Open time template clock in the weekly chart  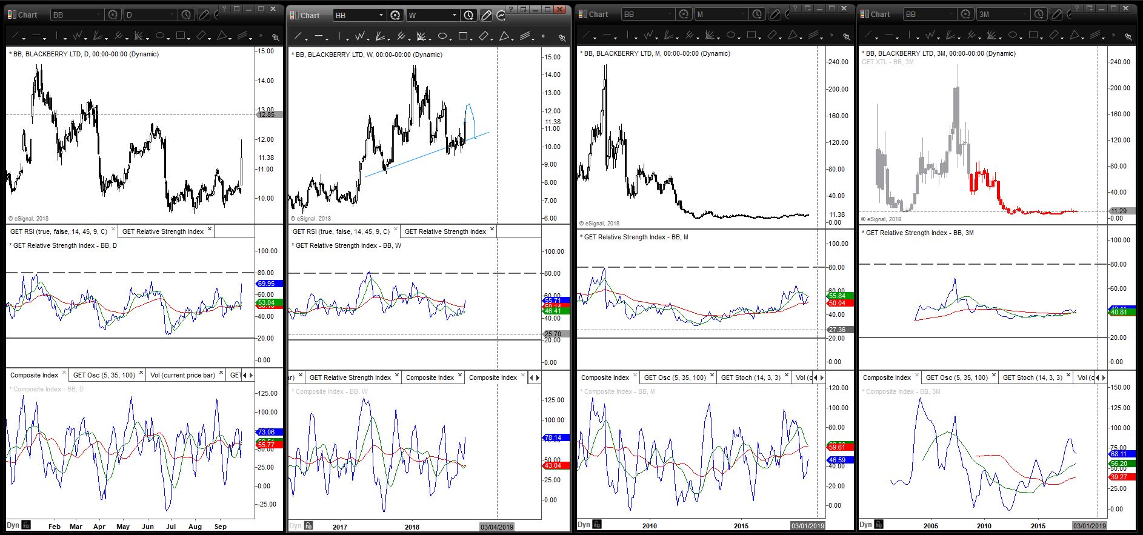tap(468, 15)
